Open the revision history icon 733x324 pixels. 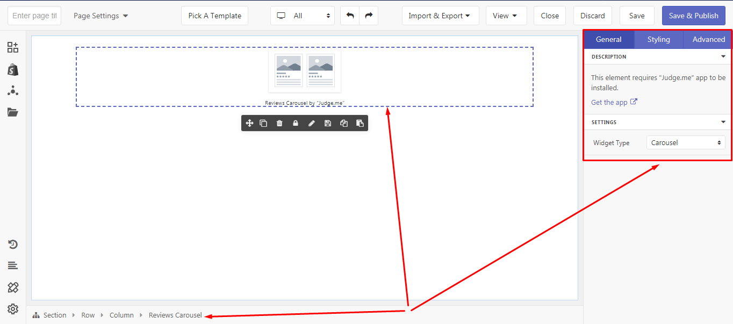(13, 244)
